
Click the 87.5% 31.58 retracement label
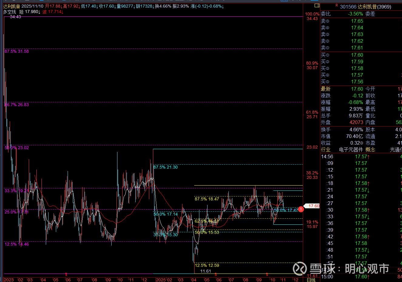point(17,51)
